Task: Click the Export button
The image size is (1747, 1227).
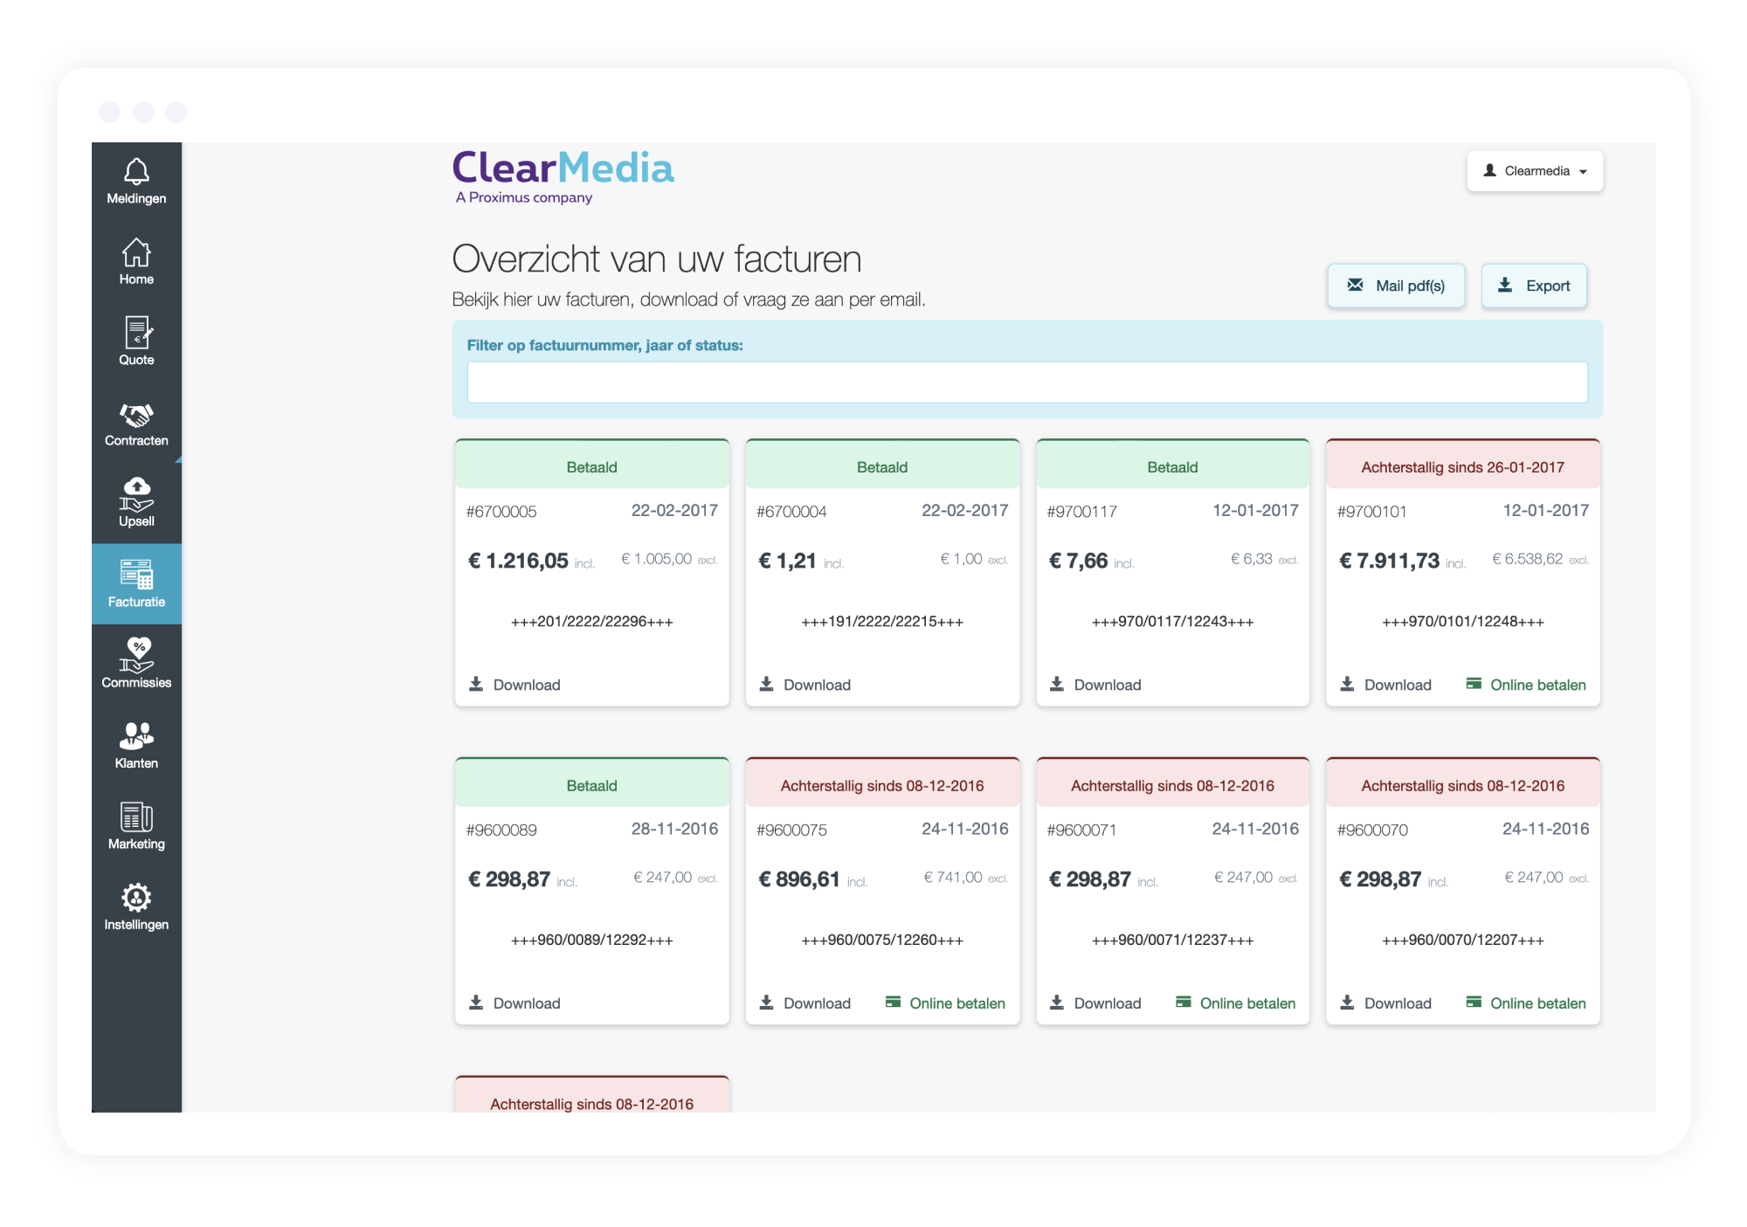Action: pyautogui.click(x=1534, y=286)
